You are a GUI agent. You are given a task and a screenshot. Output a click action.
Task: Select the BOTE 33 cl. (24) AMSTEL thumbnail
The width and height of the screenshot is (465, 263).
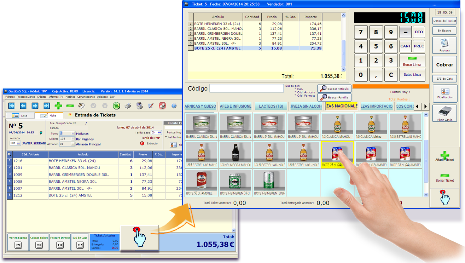pyautogui.click(x=406, y=154)
